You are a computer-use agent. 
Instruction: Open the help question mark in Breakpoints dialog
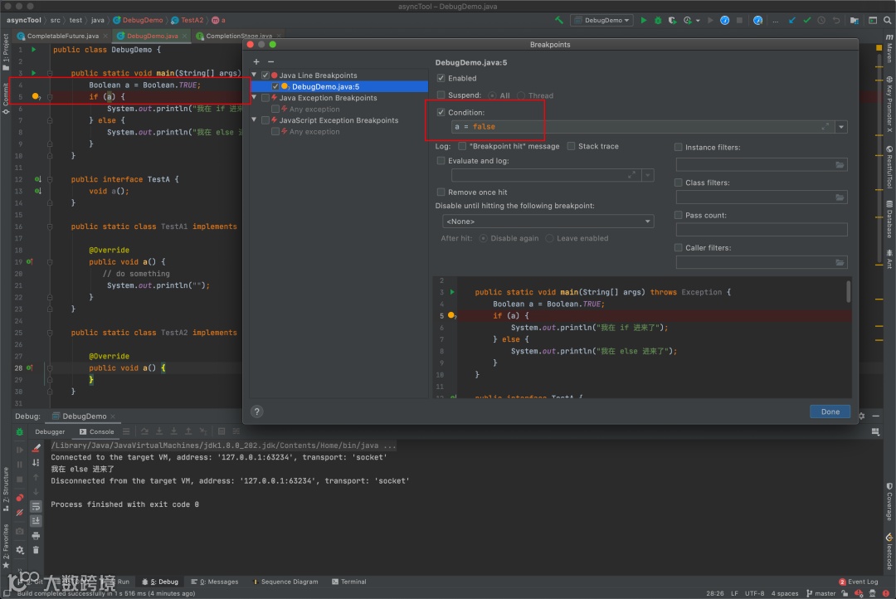[x=257, y=412]
